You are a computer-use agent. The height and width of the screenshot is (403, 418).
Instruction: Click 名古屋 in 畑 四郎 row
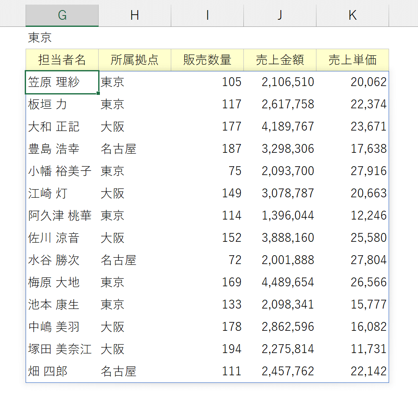[135, 371]
